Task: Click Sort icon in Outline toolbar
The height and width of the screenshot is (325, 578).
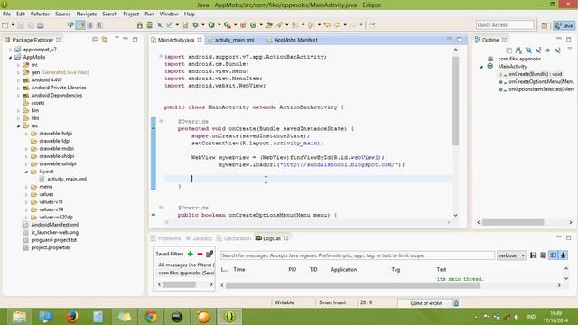Action: coord(519,51)
